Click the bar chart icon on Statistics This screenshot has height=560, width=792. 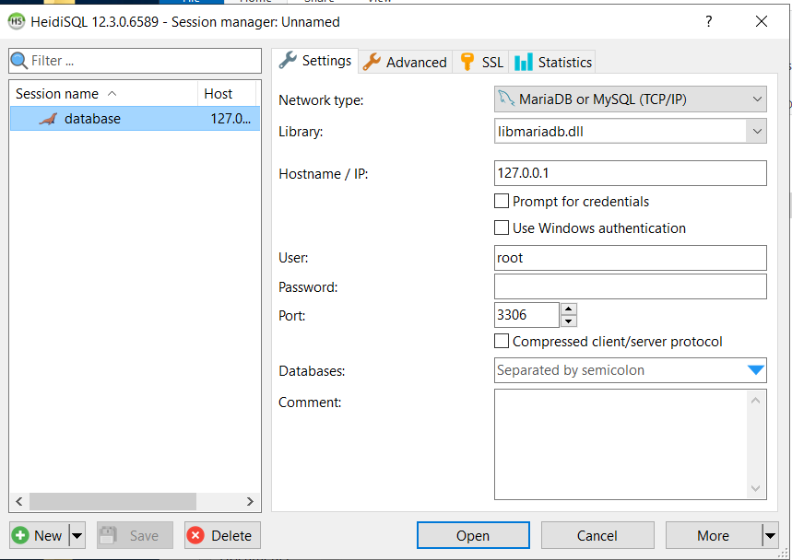point(524,62)
